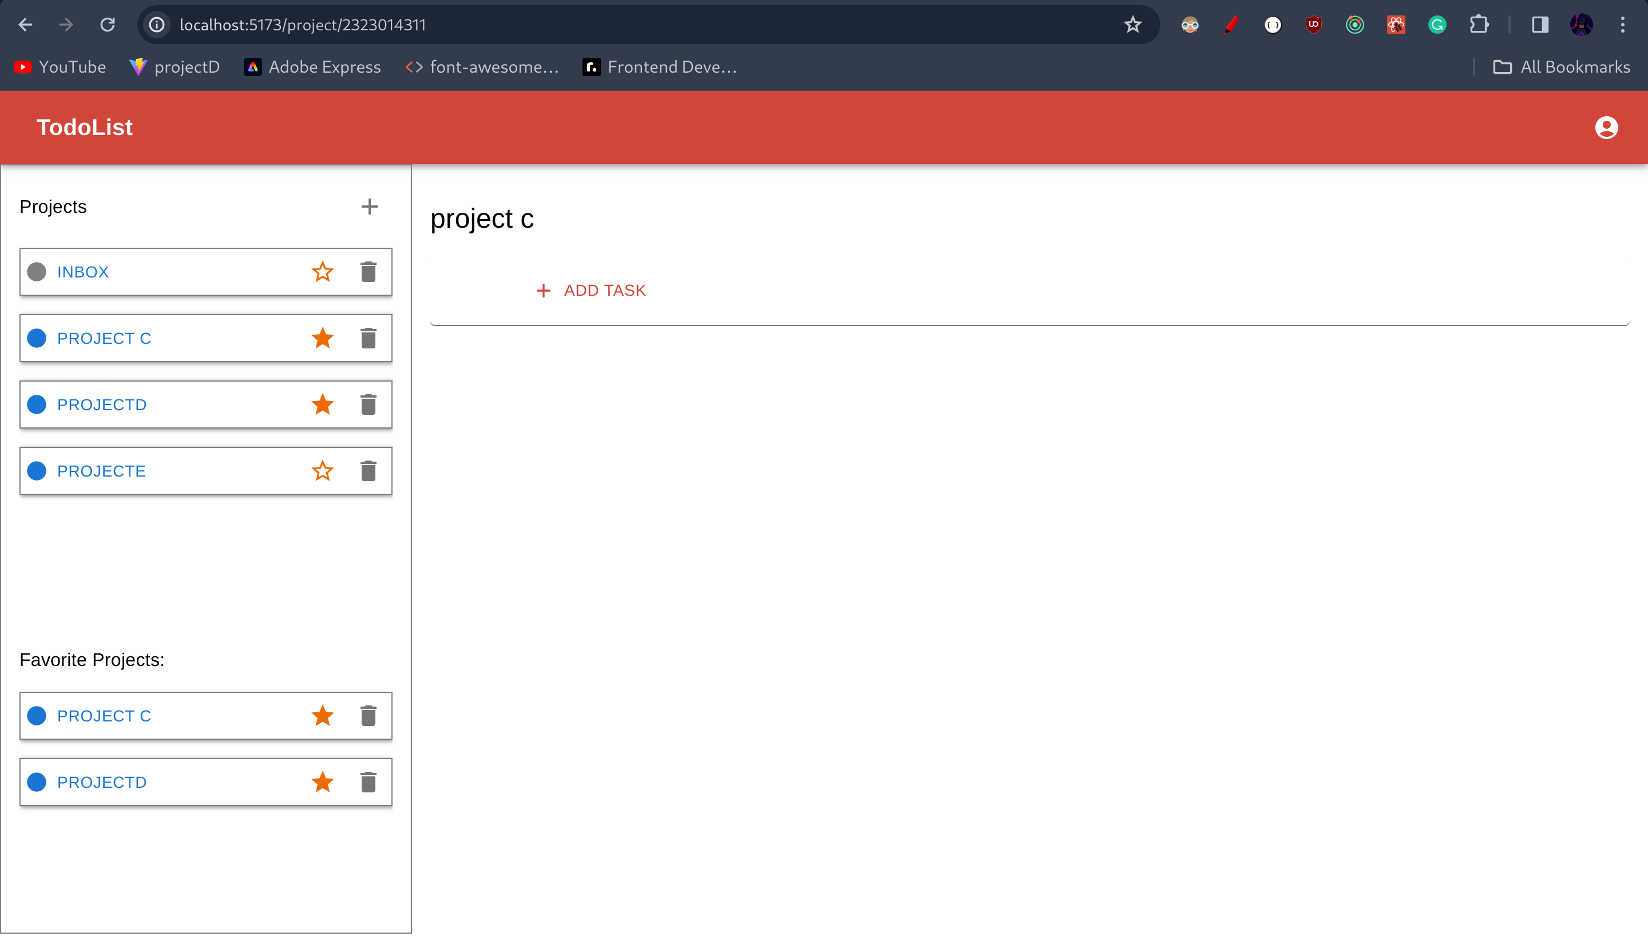Viewport: 1648px width, 944px height.
Task: Open the YouTube bookmark
Action: 60,67
